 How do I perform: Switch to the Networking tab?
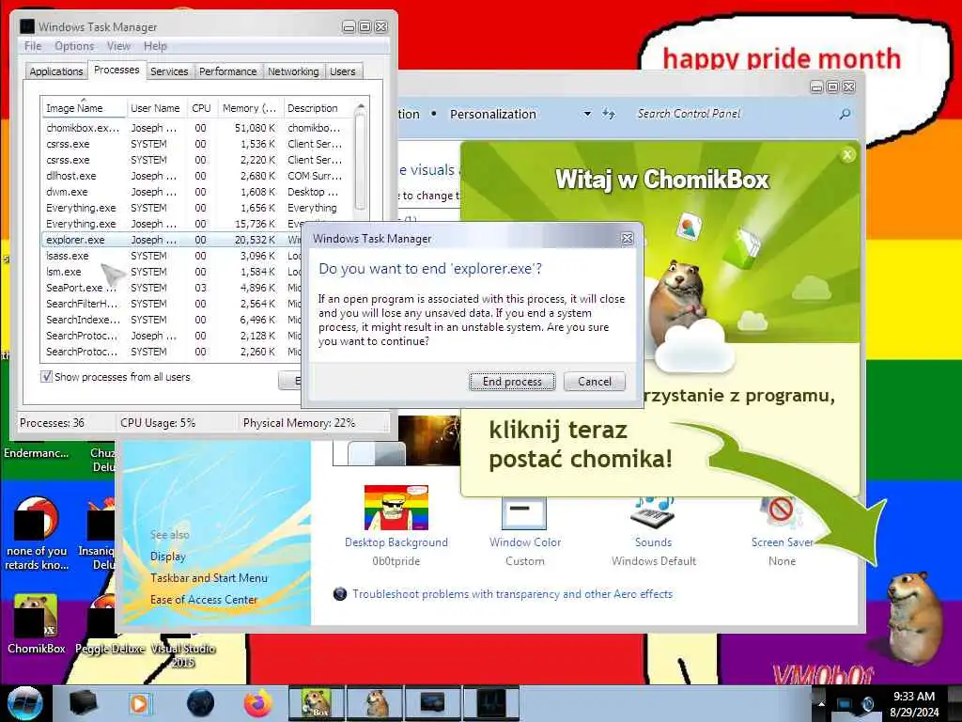pyautogui.click(x=293, y=71)
